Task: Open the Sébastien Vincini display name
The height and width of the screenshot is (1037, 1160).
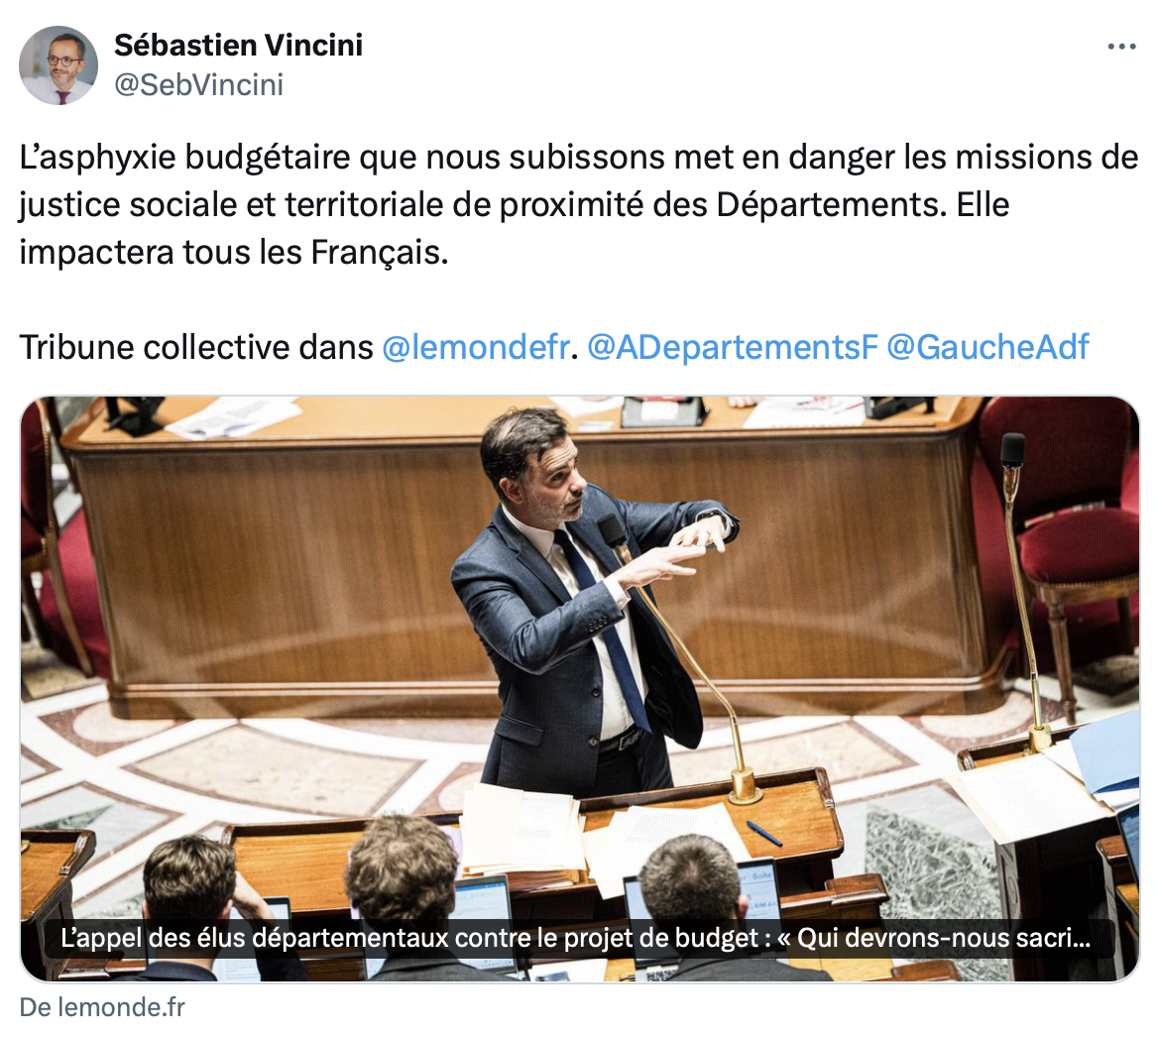Action: point(238,46)
